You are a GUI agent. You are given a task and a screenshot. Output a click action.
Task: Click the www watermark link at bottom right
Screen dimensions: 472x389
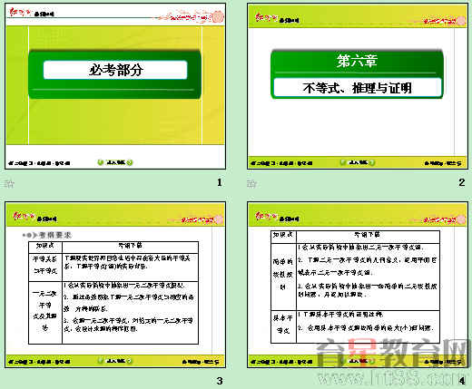(x=391, y=377)
